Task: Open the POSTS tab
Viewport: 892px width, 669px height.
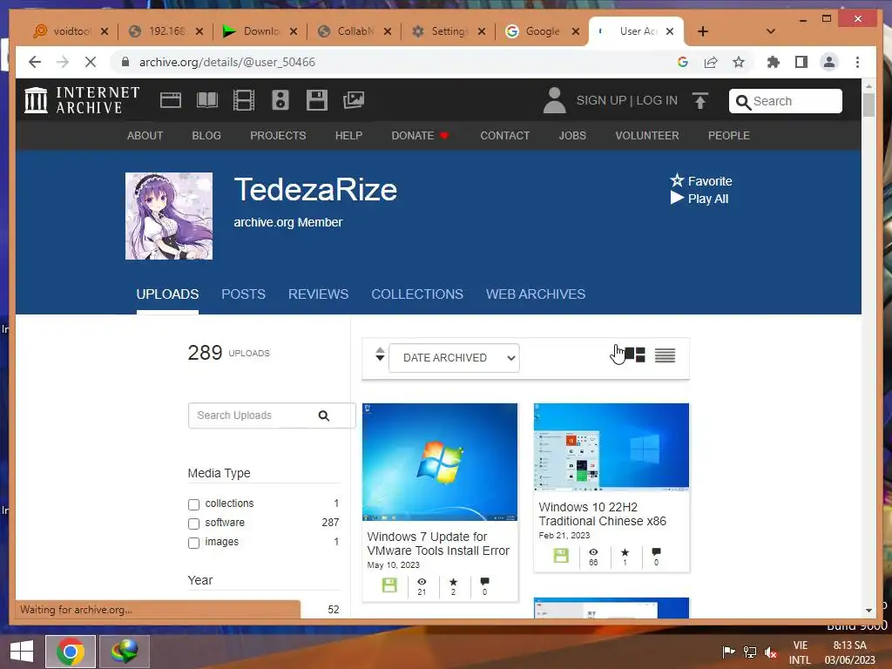Action: (x=243, y=294)
